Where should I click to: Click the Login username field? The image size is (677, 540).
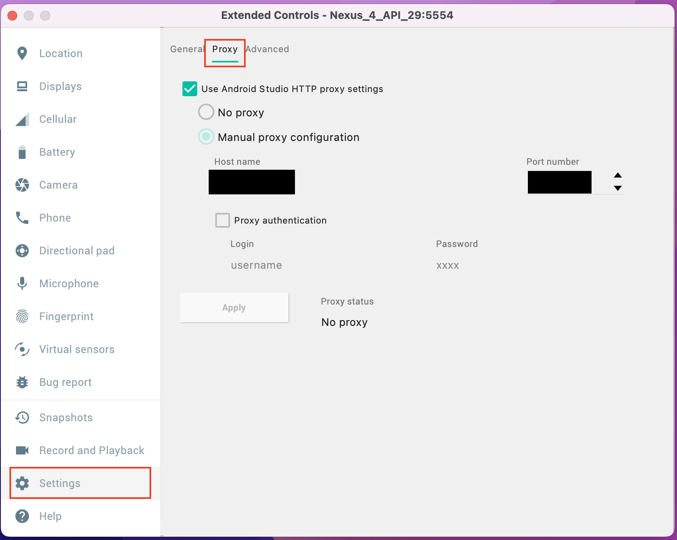click(x=288, y=265)
